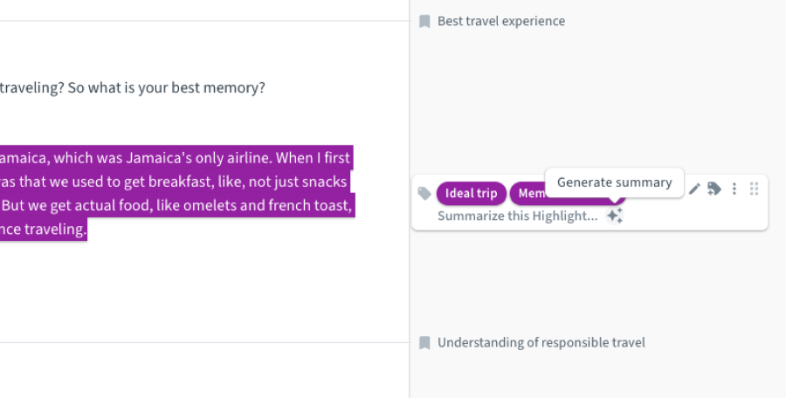Click the highlighted line ending with traveling
This screenshot has width=786, height=398.
point(44,230)
